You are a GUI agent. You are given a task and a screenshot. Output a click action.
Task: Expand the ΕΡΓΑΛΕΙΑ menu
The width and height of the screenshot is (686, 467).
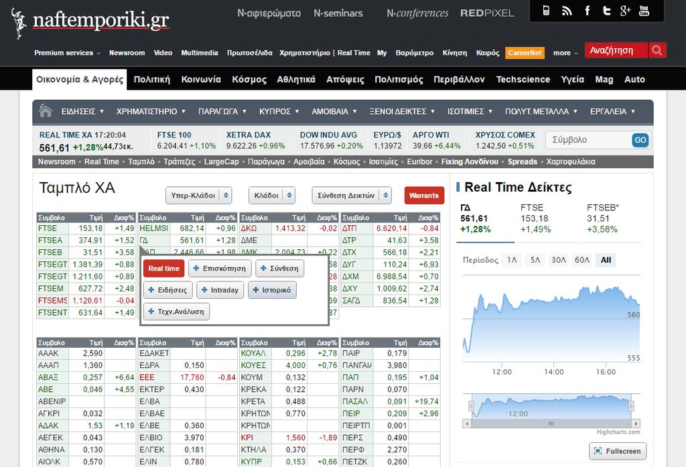(x=612, y=112)
